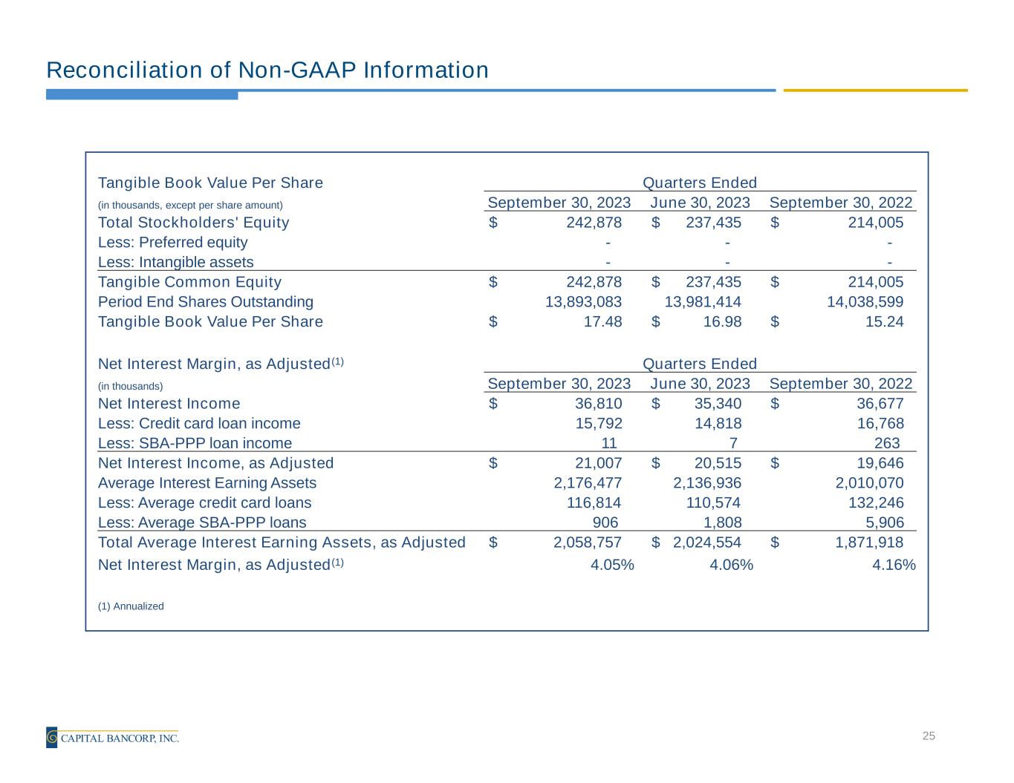Click the '(in thousands, except per share amount)' note
This screenshot has width=1014, height=783.
click(x=190, y=205)
